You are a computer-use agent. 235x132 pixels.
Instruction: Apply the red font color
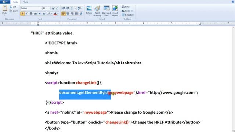[55, 14]
